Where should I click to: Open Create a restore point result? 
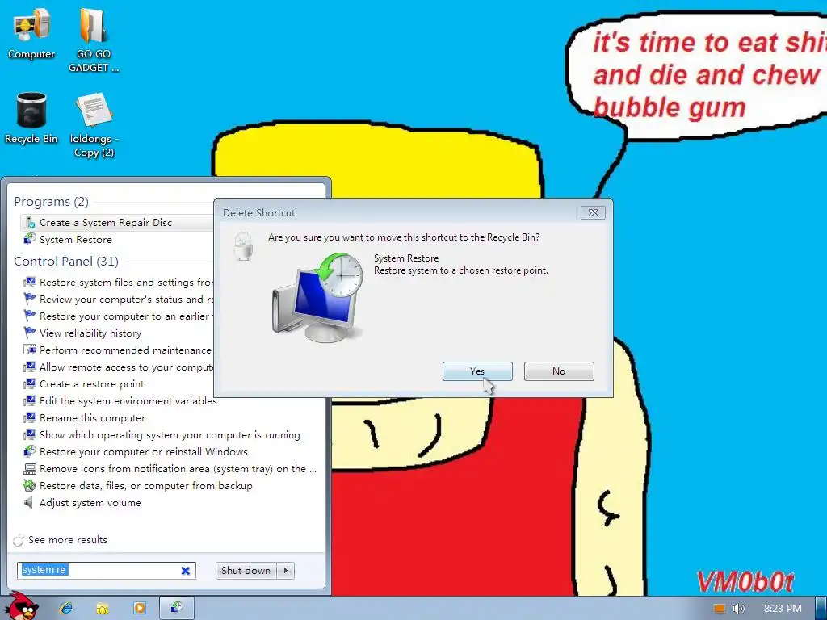click(x=91, y=383)
